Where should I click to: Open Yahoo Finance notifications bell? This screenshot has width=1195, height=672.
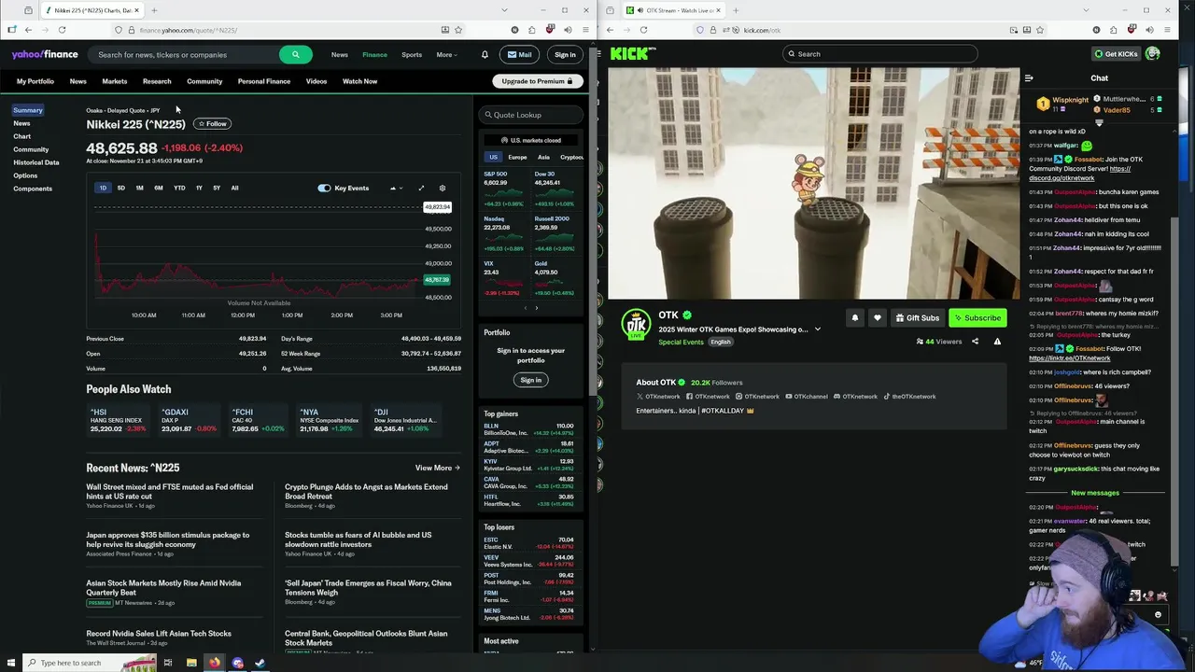[485, 54]
